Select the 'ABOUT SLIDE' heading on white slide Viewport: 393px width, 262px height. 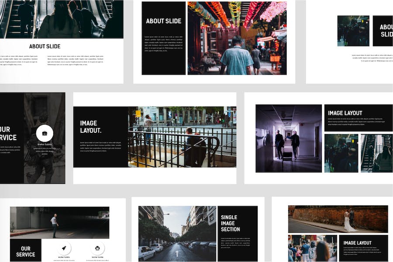[x=45, y=46]
